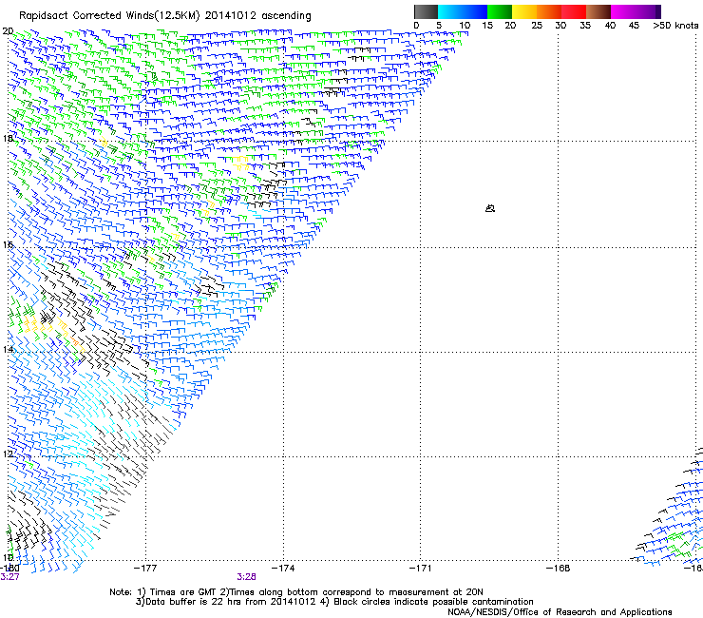Image resolution: width=703 pixels, height=618 pixels.
Task: Click the cyan 5-10 knots legend swatch
Action: 450,11
